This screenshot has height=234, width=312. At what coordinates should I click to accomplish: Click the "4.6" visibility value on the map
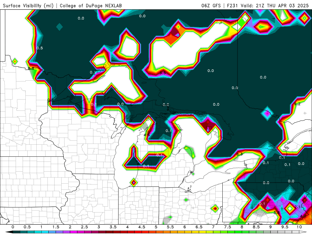click(147, 135)
